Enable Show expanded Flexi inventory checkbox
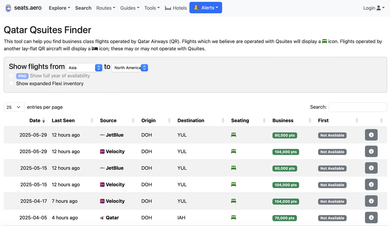The image size is (390, 226). tap(11, 84)
